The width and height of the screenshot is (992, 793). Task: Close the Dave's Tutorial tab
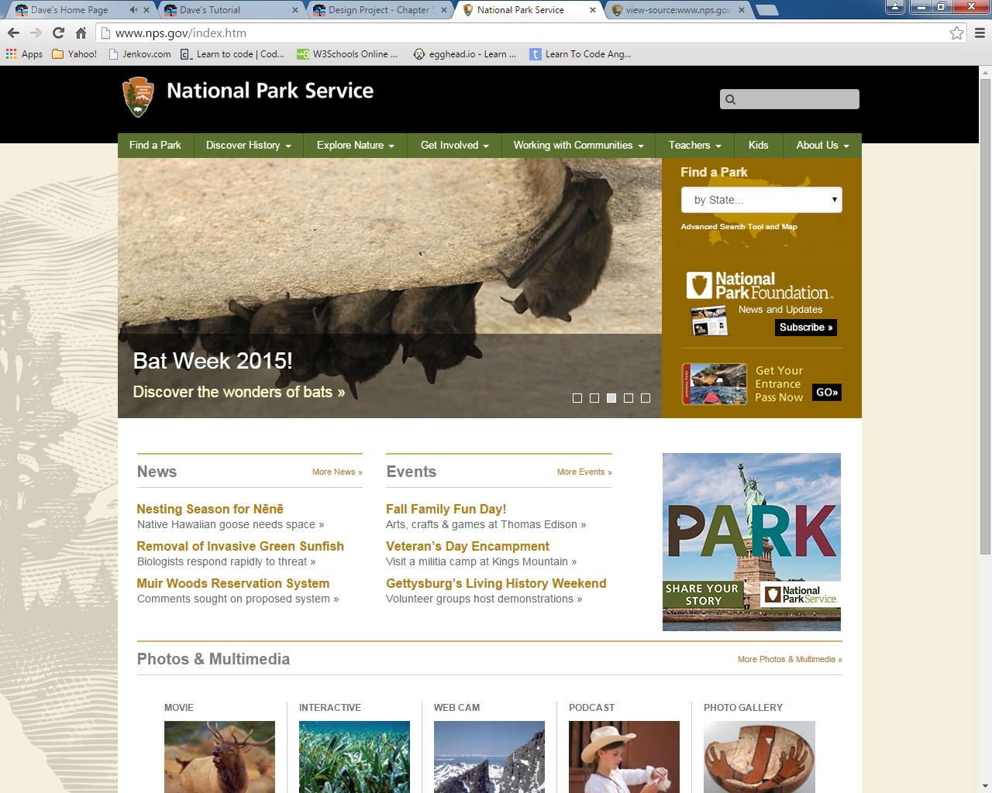(x=295, y=10)
